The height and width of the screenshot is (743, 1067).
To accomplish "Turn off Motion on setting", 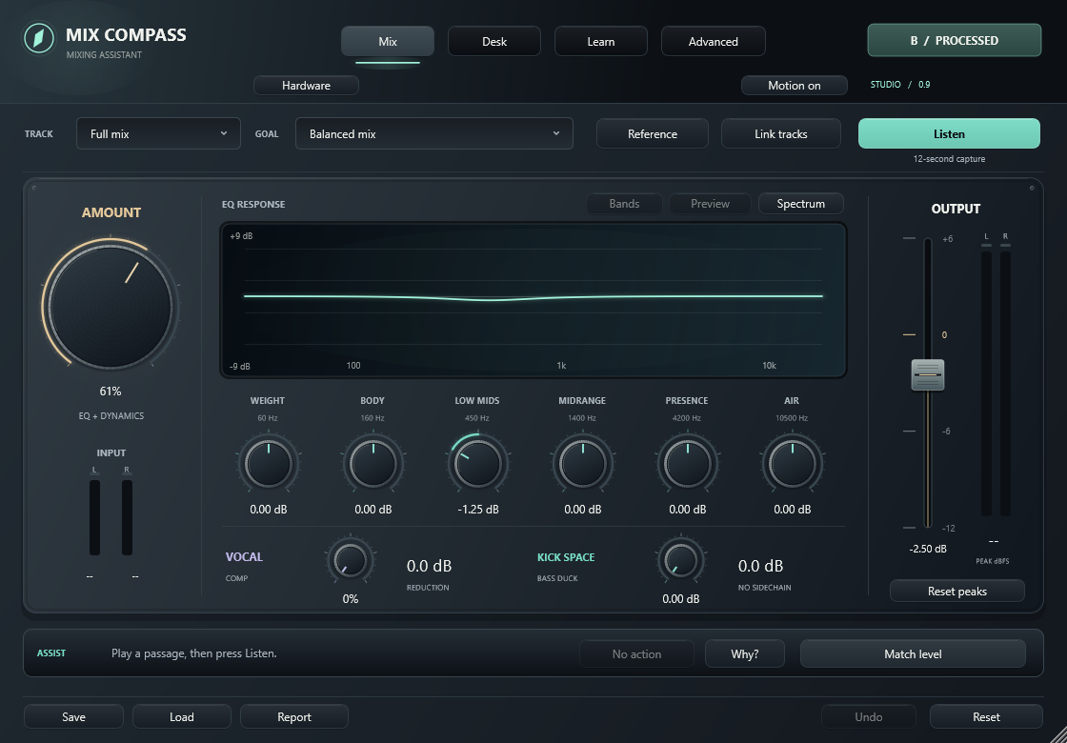I will (795, 86).
